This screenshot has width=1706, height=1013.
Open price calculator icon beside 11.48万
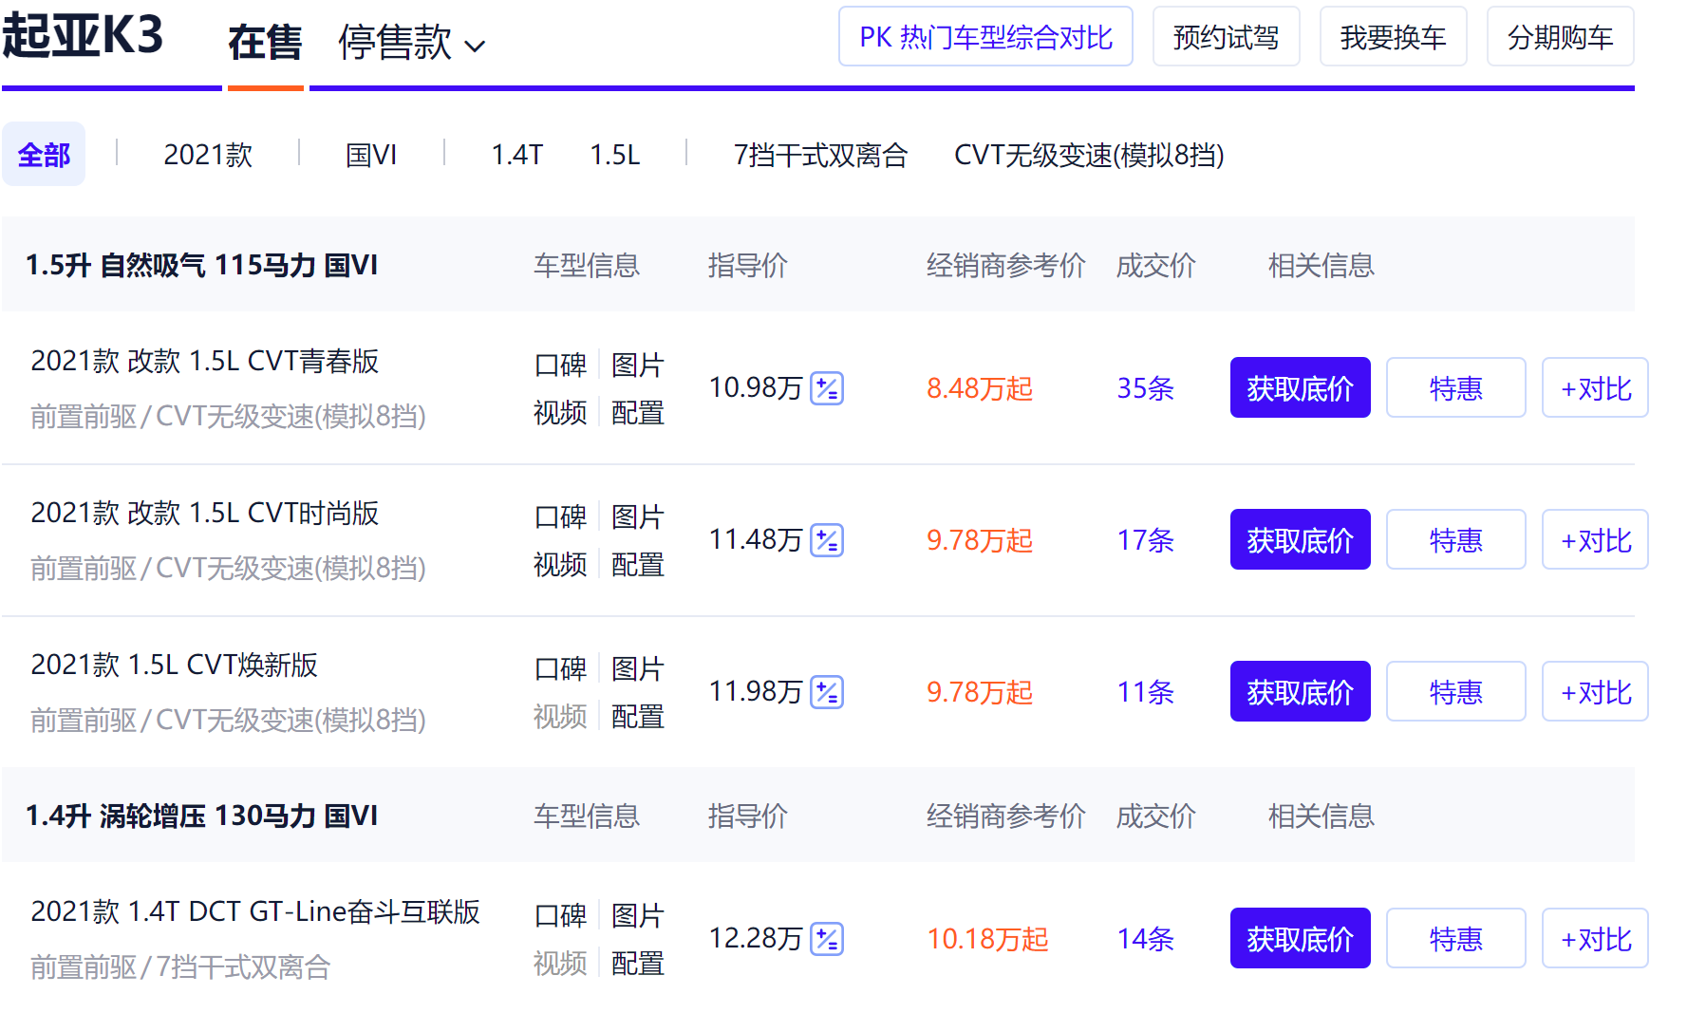[827, 540]
